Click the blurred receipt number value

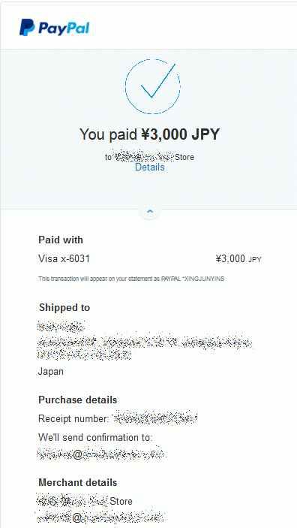tap(155, 418)
